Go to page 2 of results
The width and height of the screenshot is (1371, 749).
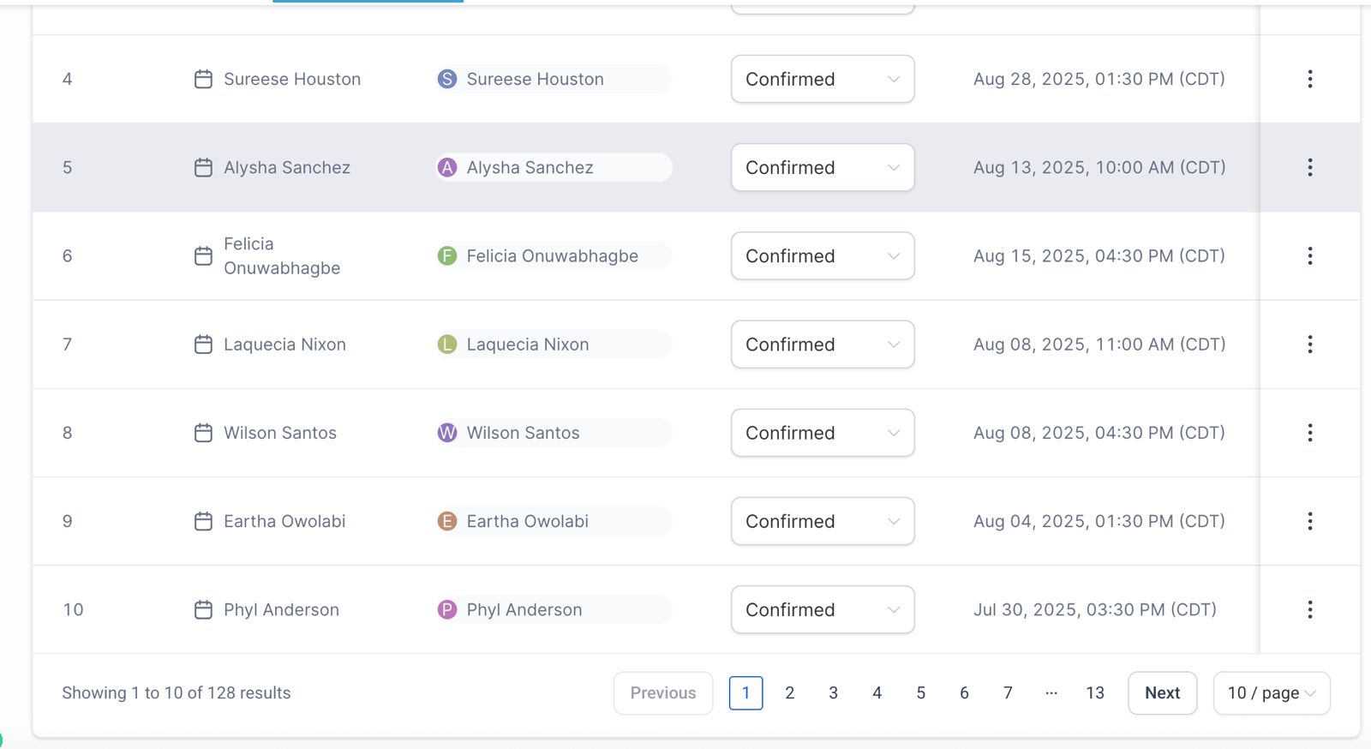point(789,692)
